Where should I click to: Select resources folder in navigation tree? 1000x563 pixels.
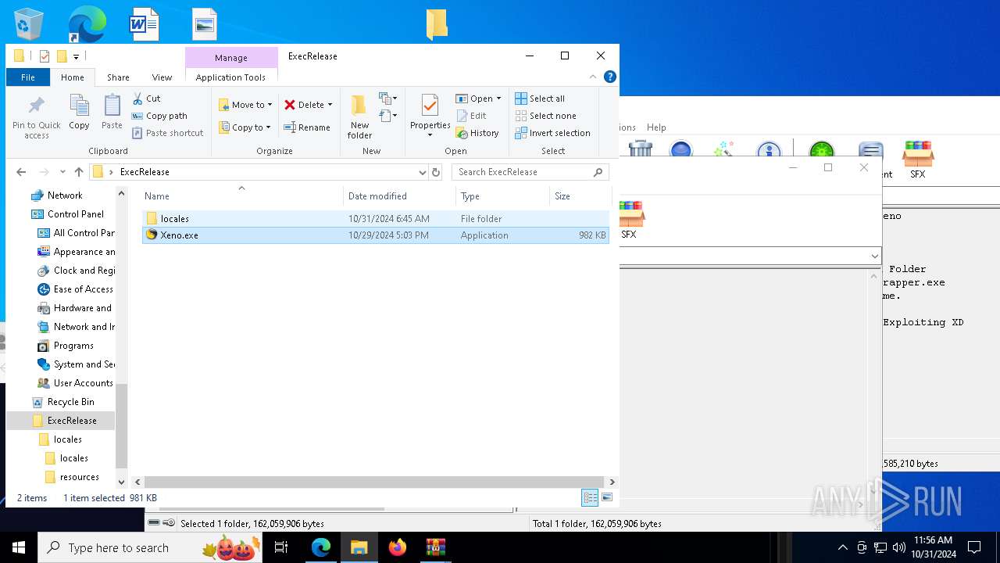(79, 477)
